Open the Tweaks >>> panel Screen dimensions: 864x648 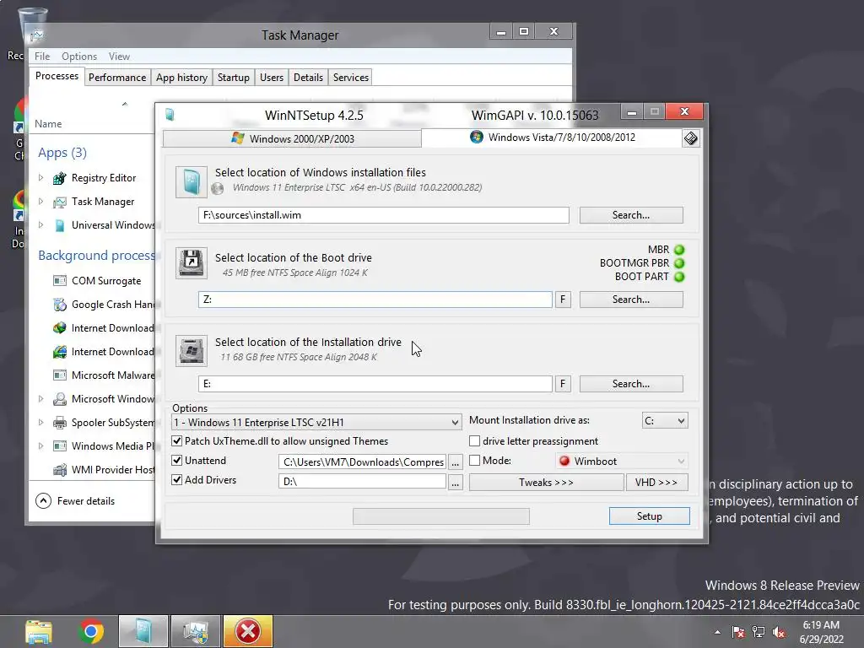click(546, 483)
